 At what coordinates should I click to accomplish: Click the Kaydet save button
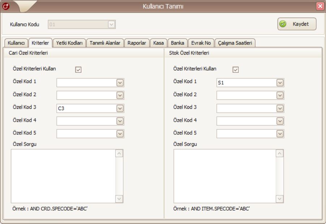pyautogui.click(x=297, y=24)
